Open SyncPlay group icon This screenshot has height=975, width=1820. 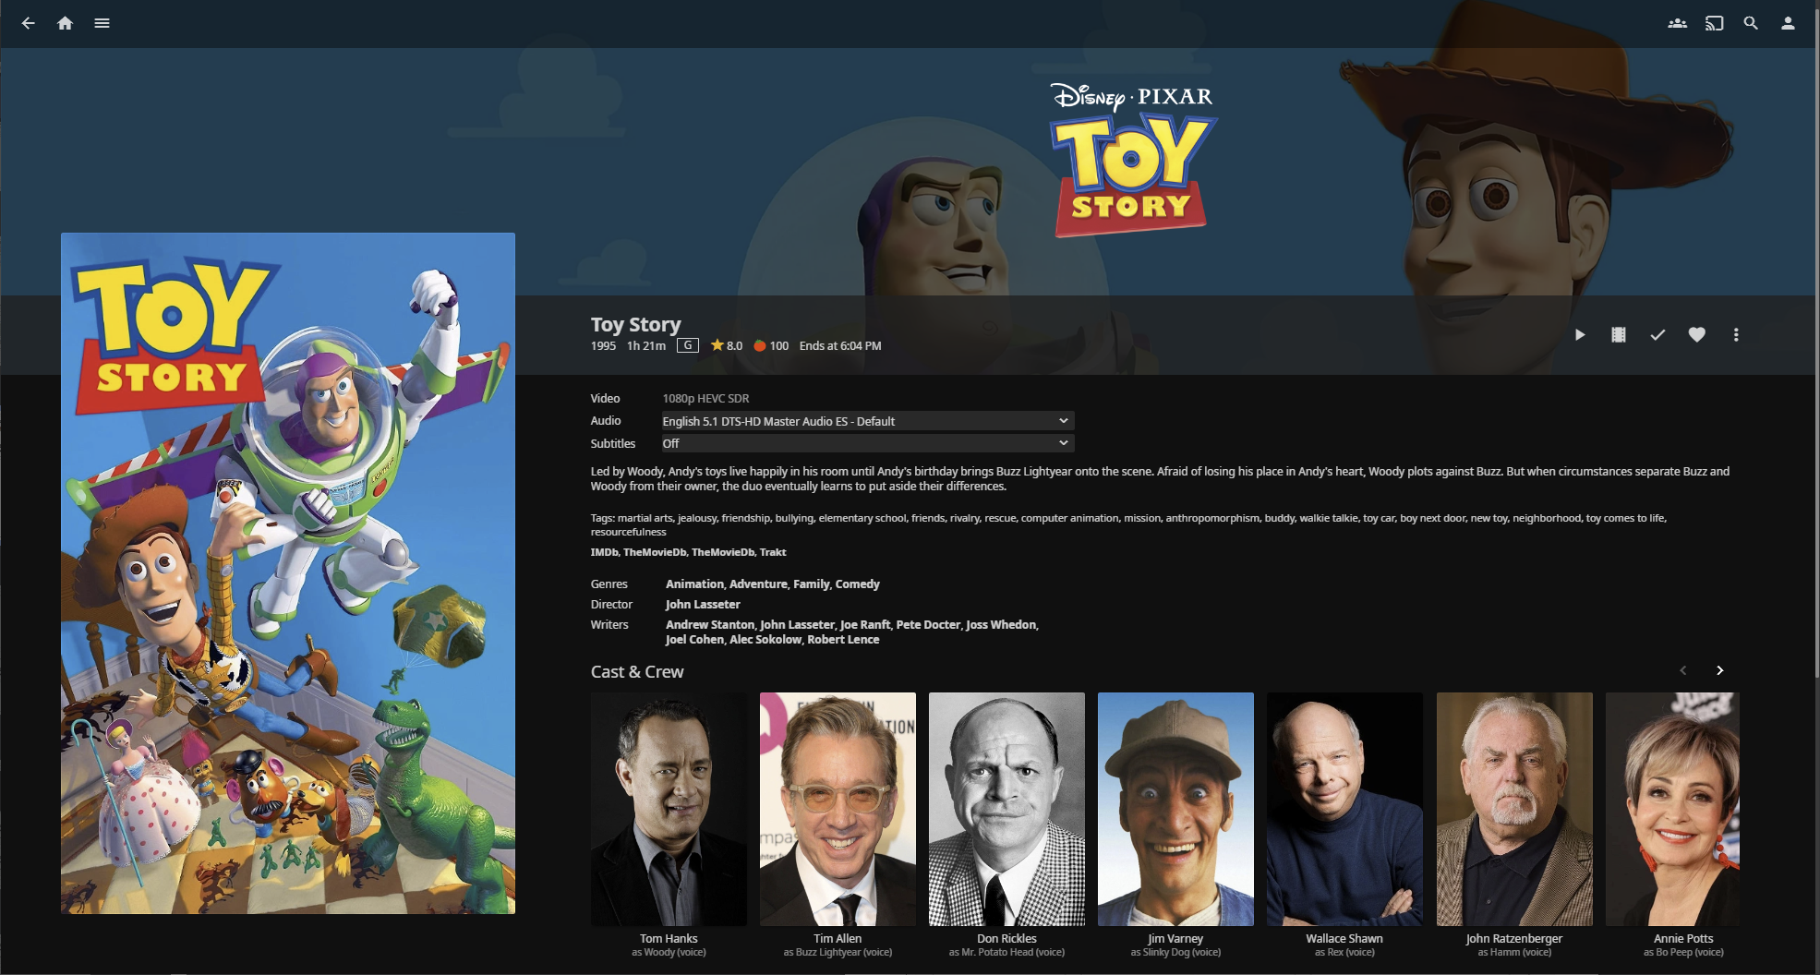1677,23
